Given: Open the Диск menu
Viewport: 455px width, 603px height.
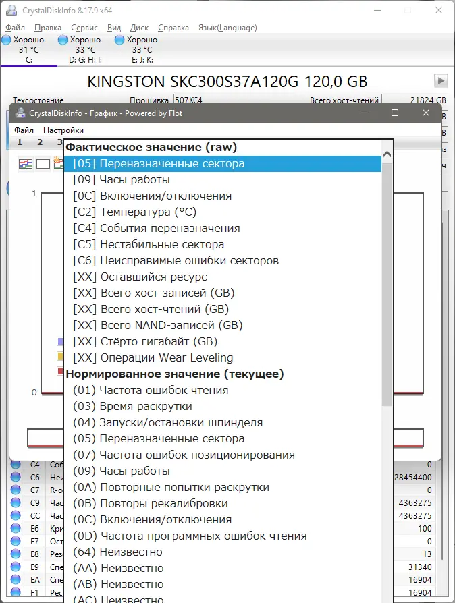Looking at the screenshot, I should pos(139,28).
